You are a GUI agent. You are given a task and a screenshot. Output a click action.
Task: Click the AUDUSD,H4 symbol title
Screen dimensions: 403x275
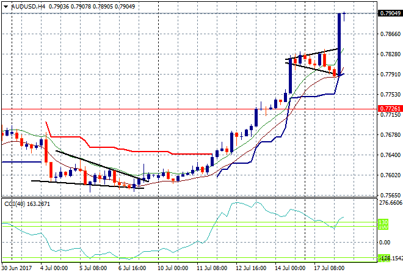click(x=28, y=7)
